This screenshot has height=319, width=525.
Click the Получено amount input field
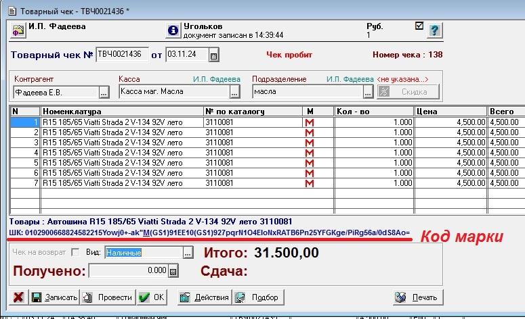pyautogui.click(x=128, y=271)
